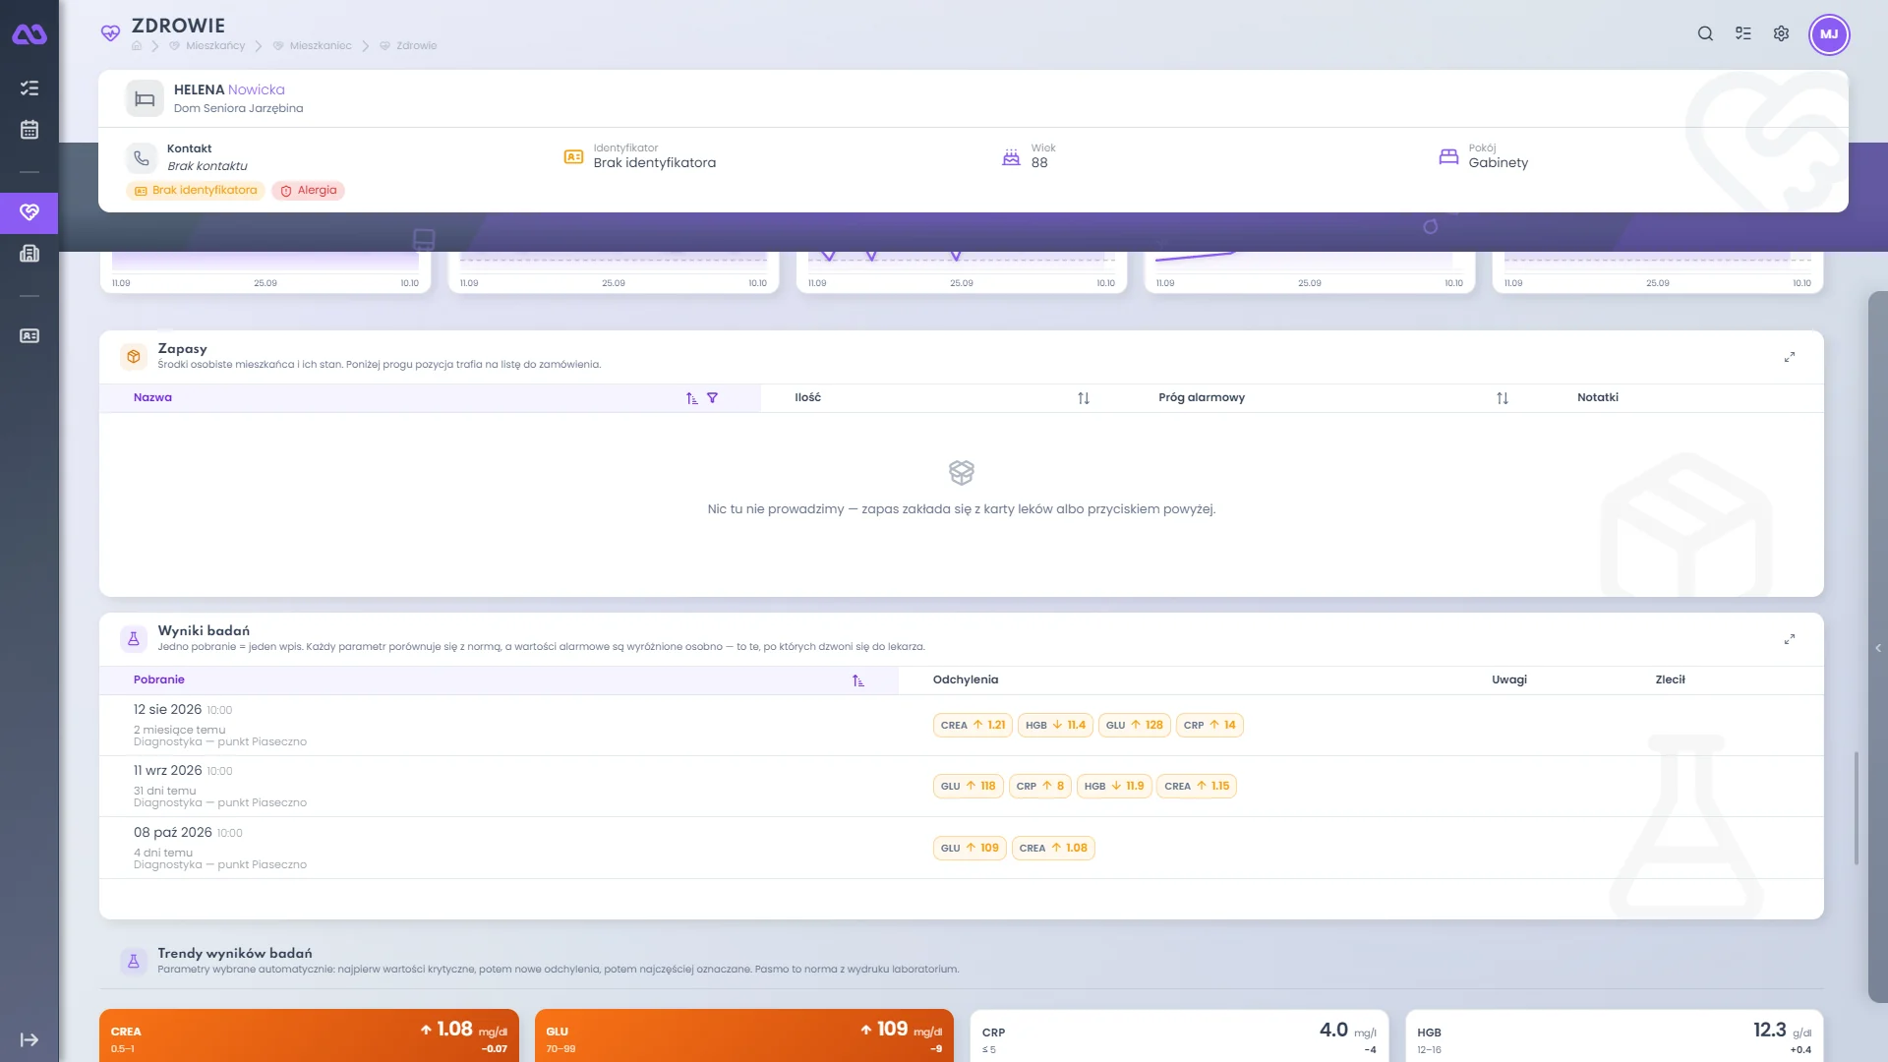
Task: Open the GLU 109 mg/dl trend card
Action: click(744, 1035)
